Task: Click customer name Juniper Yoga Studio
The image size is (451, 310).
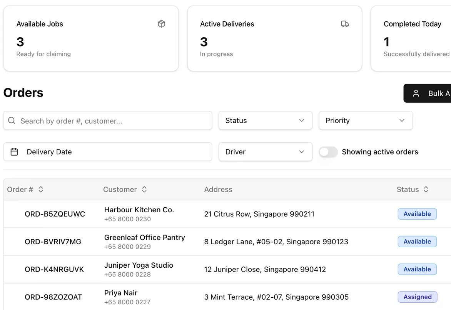Action: point(139,265)
